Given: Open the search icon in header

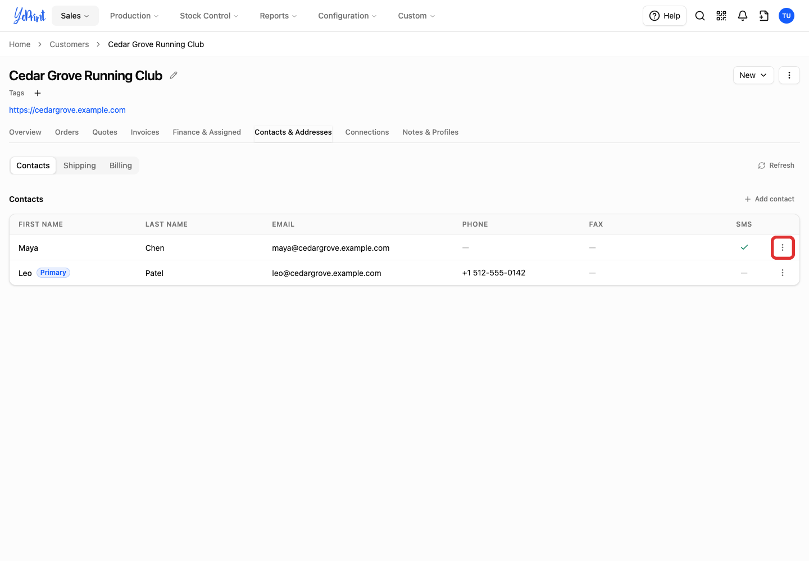Looking at the screenshot, I should pyautogui.click(x=700, y=16).
